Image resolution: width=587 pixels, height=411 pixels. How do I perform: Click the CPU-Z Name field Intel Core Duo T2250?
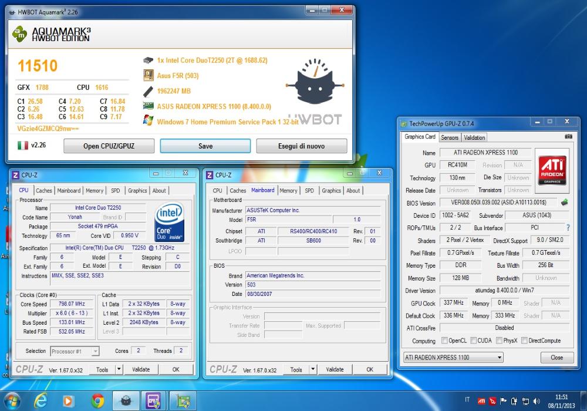[x=98, y=207]
